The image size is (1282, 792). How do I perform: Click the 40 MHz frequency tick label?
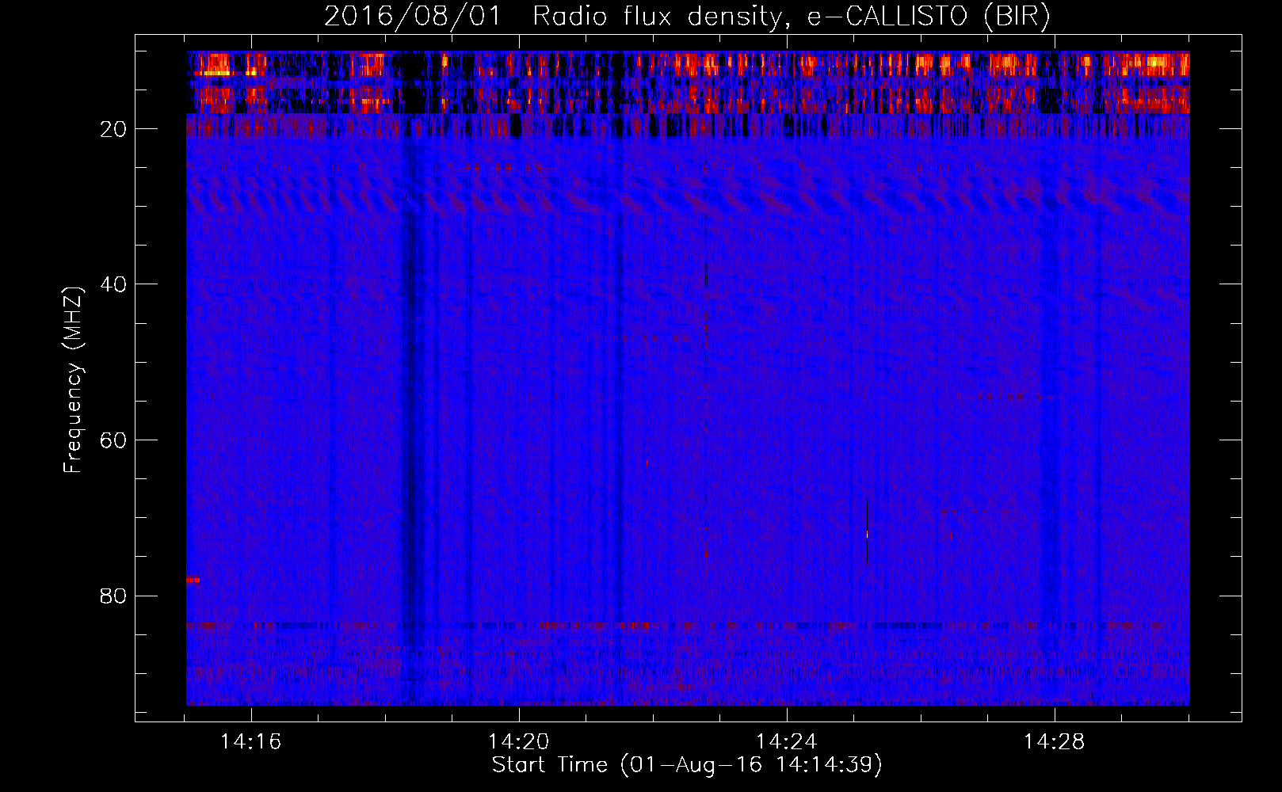pos(113,284)
